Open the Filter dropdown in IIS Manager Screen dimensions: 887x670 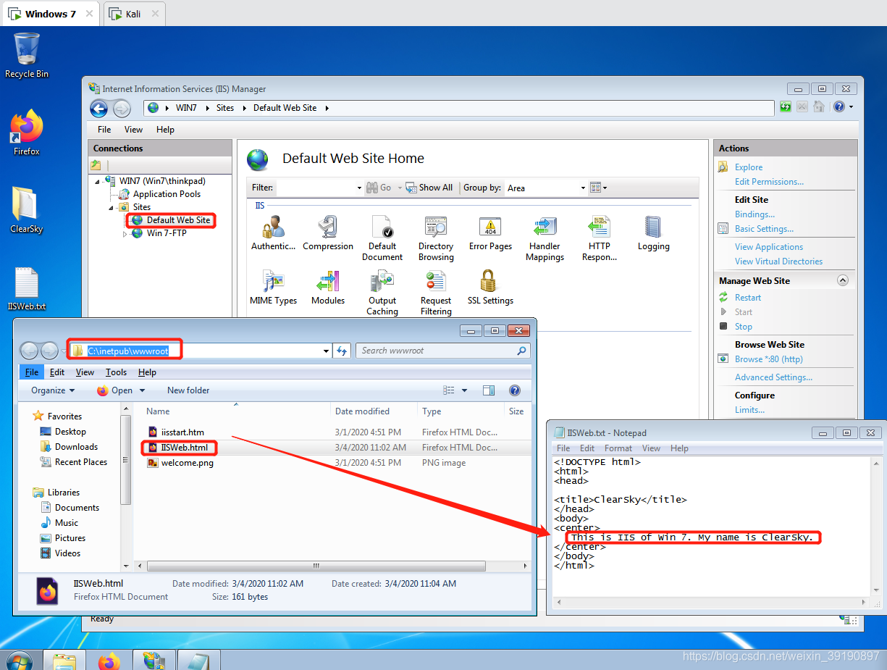(359, 188)
